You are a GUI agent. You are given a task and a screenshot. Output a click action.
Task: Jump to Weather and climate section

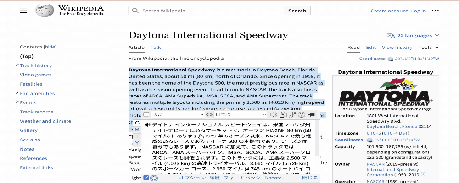click(45, 121)
